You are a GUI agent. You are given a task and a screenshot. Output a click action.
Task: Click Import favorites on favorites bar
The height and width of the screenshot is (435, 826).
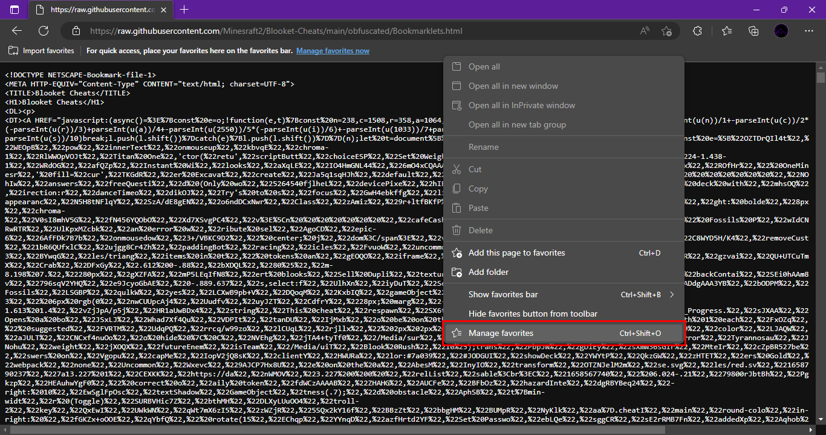42,51
